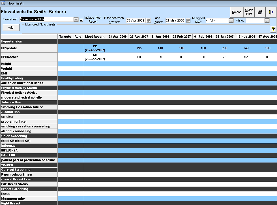Viewport: 277px width, 205px height.
Task: Click diastolic value 99 for 11-Apr-2007
Action: click(x=160, y=57)
